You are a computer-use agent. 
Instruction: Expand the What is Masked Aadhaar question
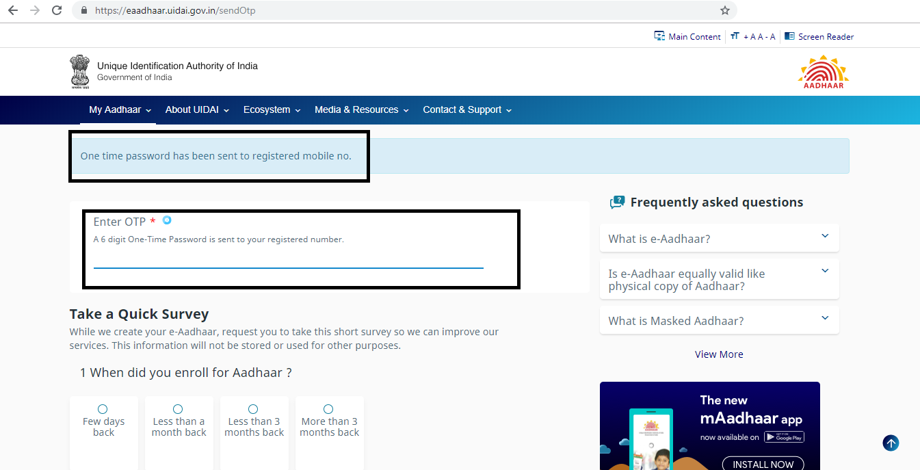tap(718, 320)
